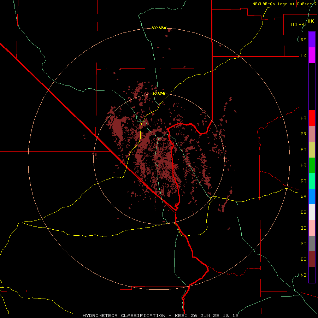Select the white DS legend swatch

tap(312, 212)
